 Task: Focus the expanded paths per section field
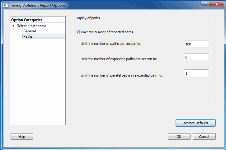tap(196, 57)
